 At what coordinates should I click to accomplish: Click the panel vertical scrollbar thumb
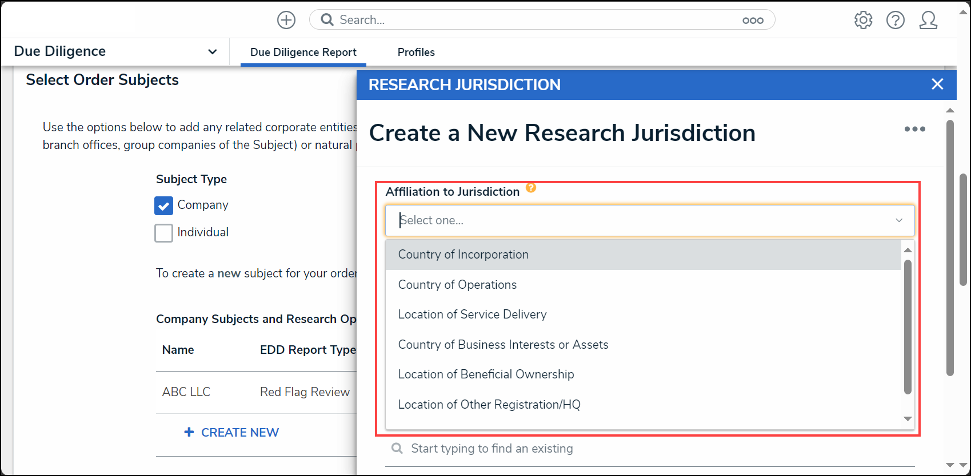pos(950,248)
